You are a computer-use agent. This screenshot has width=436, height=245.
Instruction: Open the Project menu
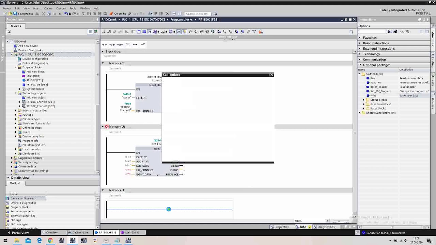pos(7,9)
